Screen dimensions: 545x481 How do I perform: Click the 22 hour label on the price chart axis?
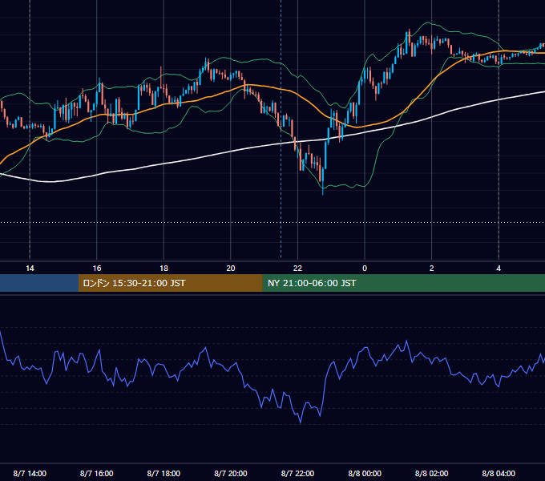tap(297, 269)
